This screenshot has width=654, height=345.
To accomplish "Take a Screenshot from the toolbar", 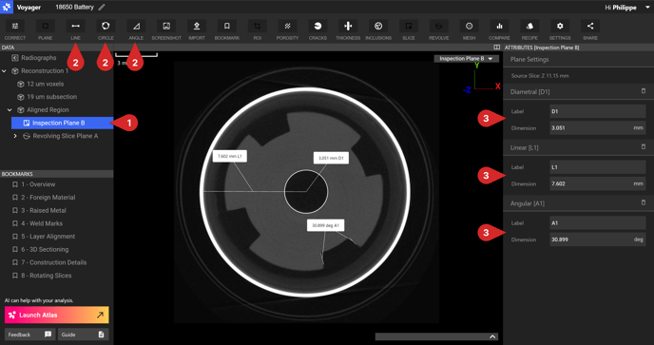I will (166, 29).
